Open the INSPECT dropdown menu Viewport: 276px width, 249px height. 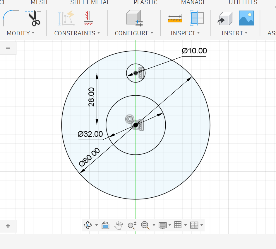[x=185, y=33]
